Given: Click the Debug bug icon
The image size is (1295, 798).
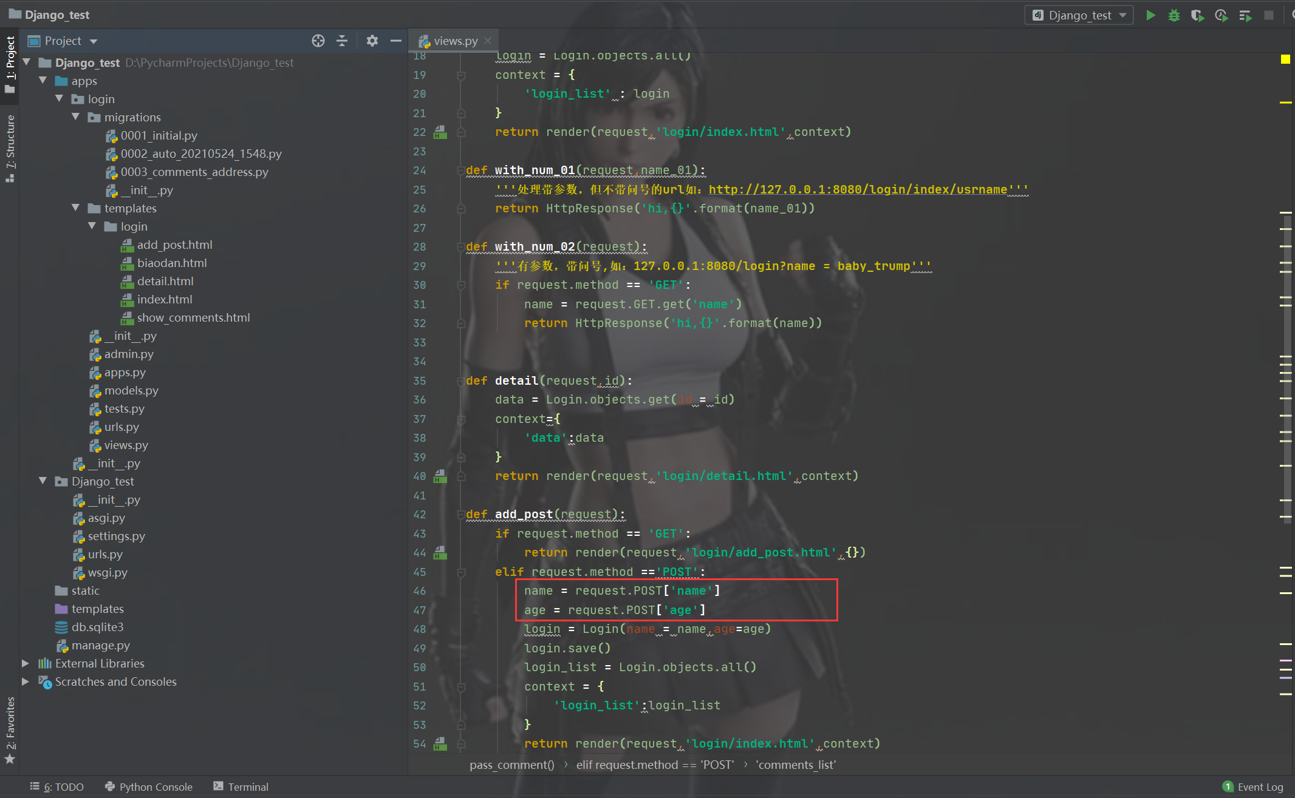Looking at the screenshot, I should coord(1174,15).
